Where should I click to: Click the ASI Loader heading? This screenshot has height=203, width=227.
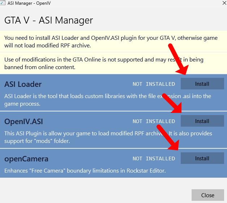[23, 84]
